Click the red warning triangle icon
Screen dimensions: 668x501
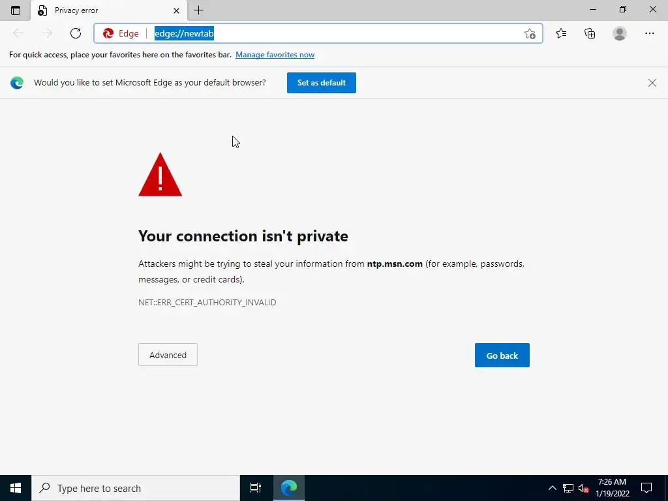[160, 175]
